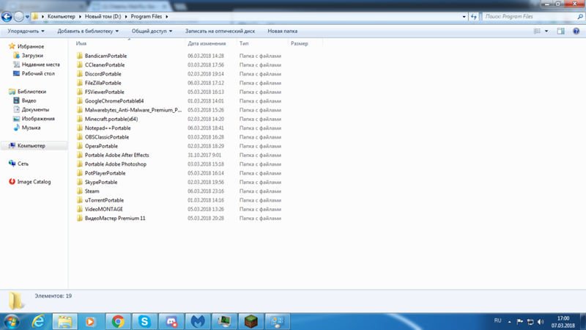Image resolution: width=586 pixels, height=330 pixels.
Task: Launch Internet Explorer from taskbar
Action: (x=38, y=321)
